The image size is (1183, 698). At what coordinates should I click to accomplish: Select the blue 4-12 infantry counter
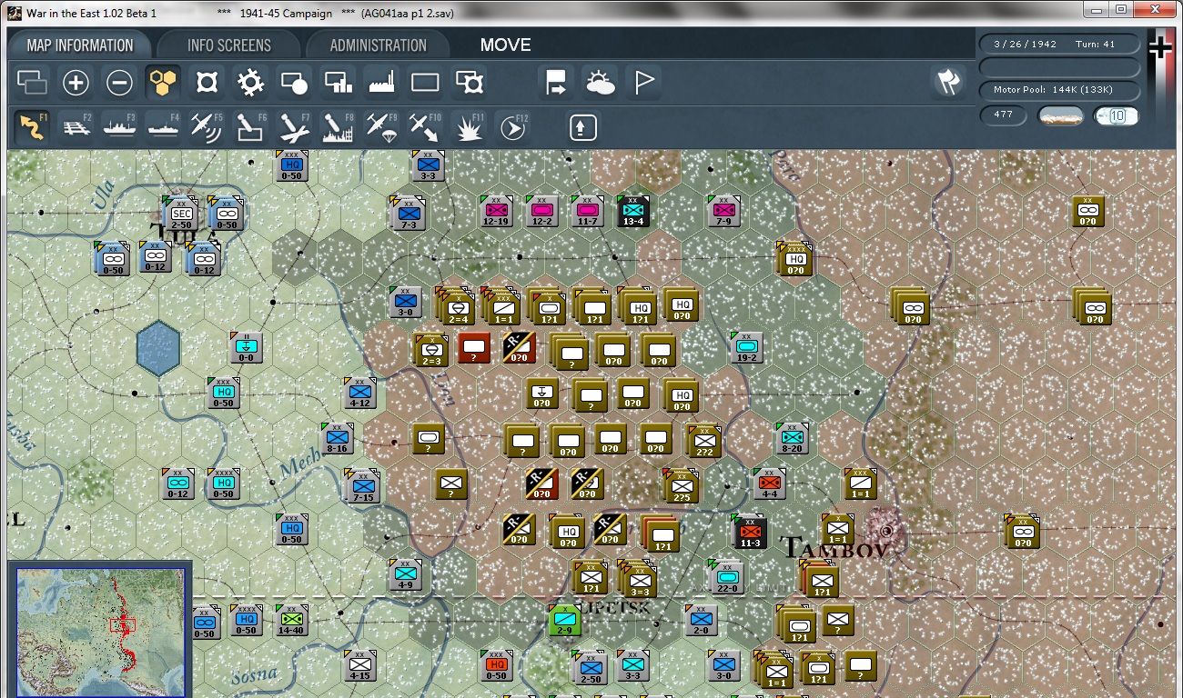pyautogui.click(x=359, y=394)
